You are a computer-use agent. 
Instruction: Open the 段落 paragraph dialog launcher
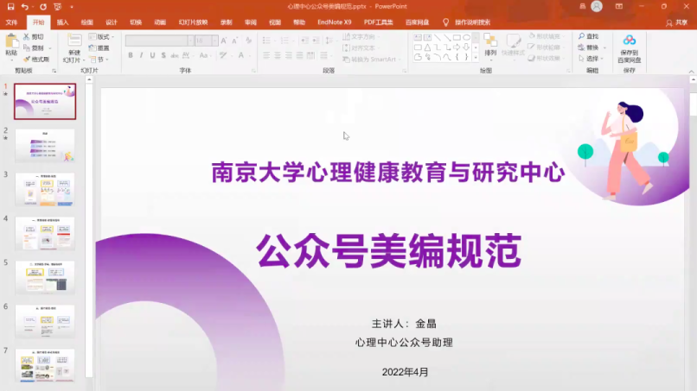pos(404,71)
